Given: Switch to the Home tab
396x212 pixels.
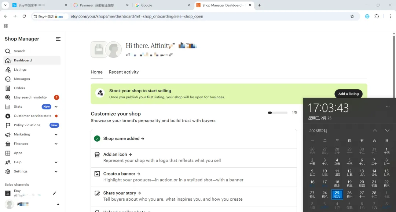Looking at the screenshot, I should click(97, 72).
